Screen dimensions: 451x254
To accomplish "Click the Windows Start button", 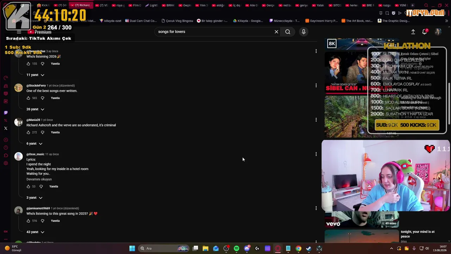I will [x=132, y=248].
